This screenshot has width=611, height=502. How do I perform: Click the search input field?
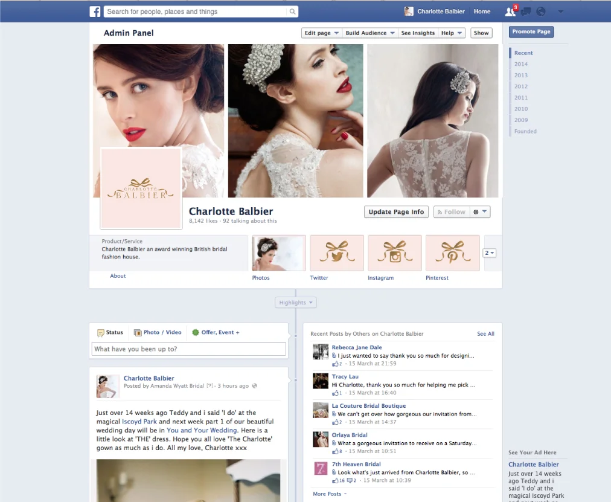pyautogui.click(x=196, y=11)
